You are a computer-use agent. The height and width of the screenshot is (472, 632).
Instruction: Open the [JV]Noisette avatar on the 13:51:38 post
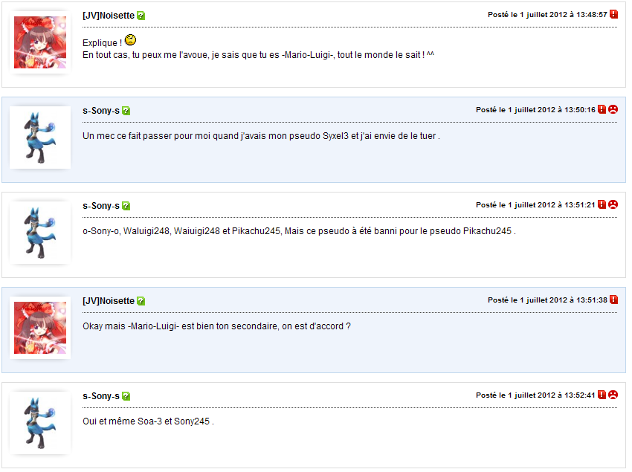click(x=40, y=328)
